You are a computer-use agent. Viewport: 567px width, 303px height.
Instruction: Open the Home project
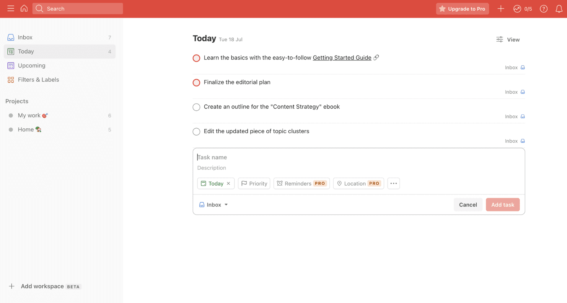(x=59, y=130)
